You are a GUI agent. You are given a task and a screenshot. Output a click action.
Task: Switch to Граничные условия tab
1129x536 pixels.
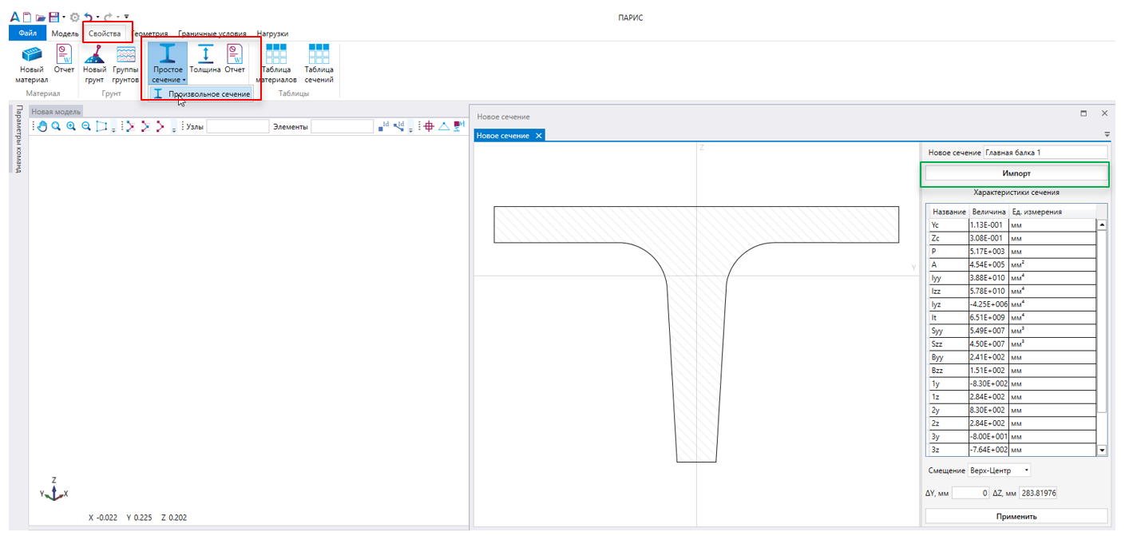212,34
